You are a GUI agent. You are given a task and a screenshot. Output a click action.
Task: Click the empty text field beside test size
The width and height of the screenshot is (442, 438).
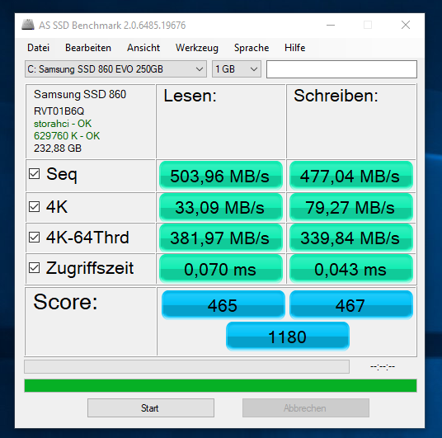click(x=341, y=69)
